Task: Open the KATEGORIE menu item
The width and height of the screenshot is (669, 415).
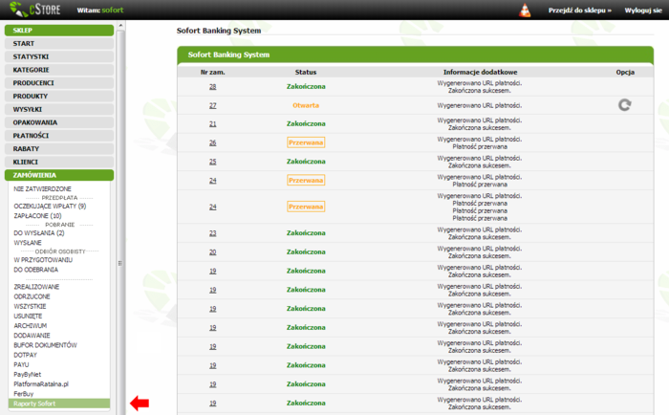Action: [59, 70]
